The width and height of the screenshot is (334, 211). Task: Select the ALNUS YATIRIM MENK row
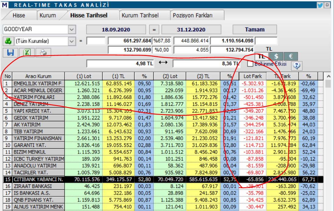point(38,207)
